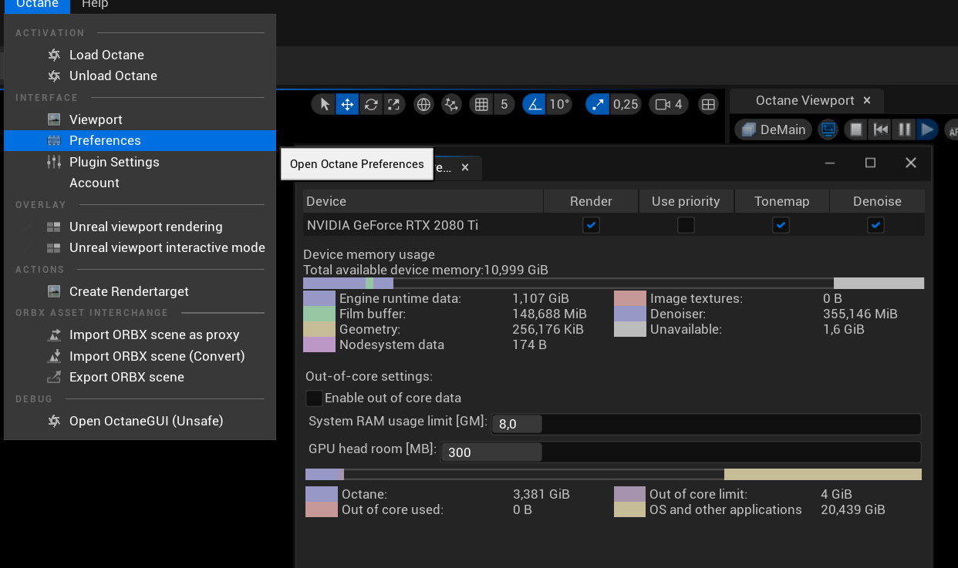The image size is (958, 568).
Task: Select Export ORBX scene
Action: [126, 377]
